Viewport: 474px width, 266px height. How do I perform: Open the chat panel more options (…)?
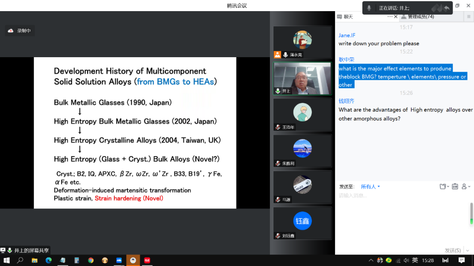[x=390, y=17]
